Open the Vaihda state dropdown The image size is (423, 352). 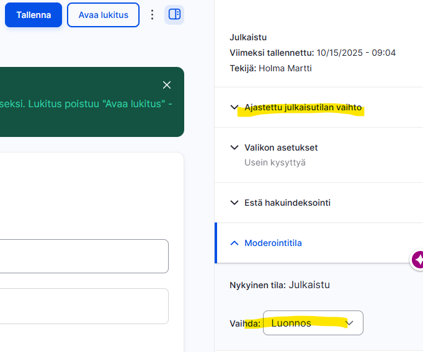click(x=313, y=323)
